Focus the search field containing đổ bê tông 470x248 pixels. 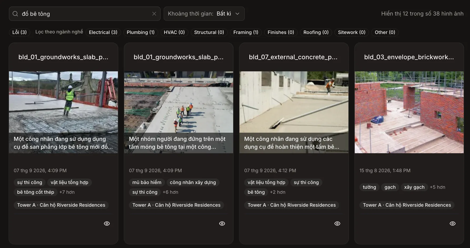(x=85, y=14)
